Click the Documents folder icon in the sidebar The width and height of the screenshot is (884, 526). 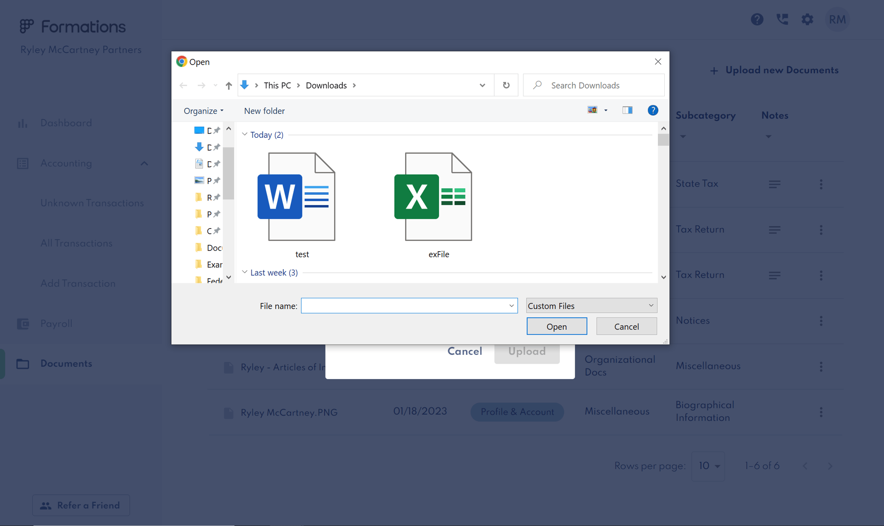(22, 363)
